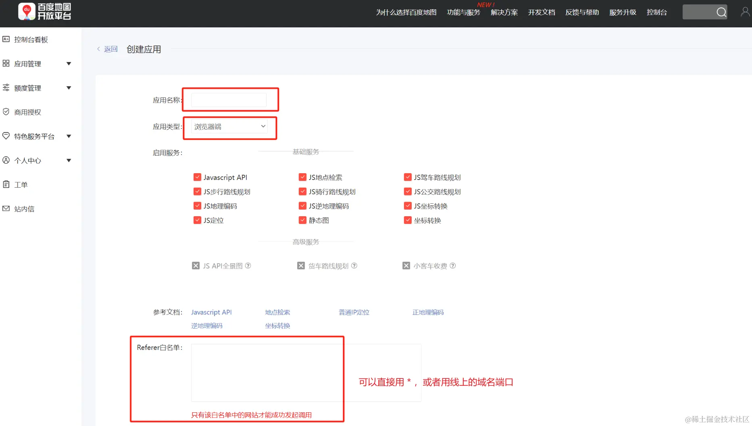Select 控制台看板 in the sidebar
Viewport: 752px width, 426px height.
tap(31, 39)
